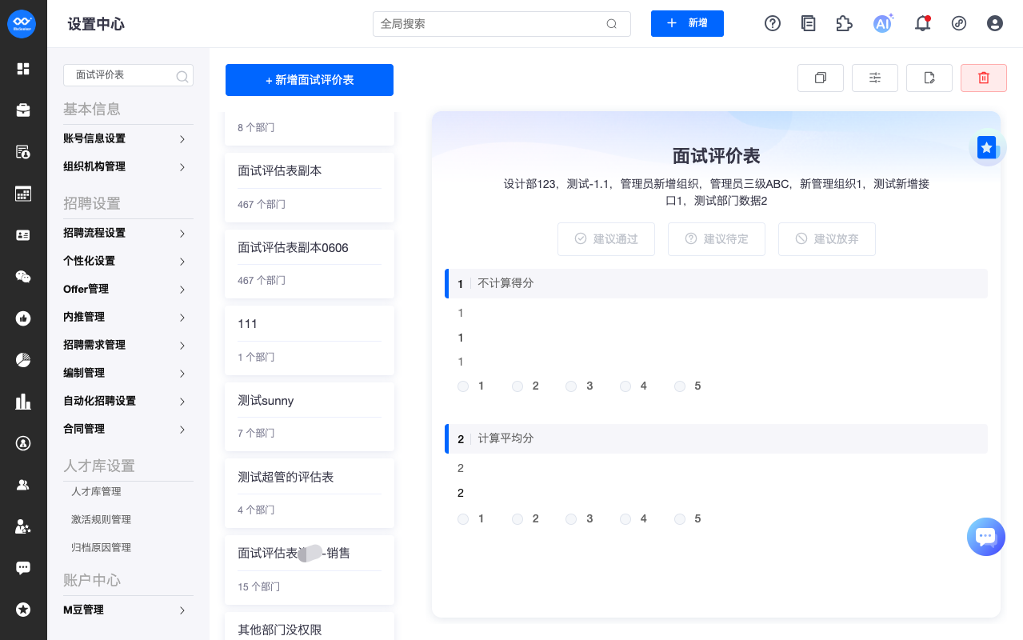Viewport: 1023px width, 640px height.
Task: Select rating 4 in 计算平均分 section
Action: [625, 519]
